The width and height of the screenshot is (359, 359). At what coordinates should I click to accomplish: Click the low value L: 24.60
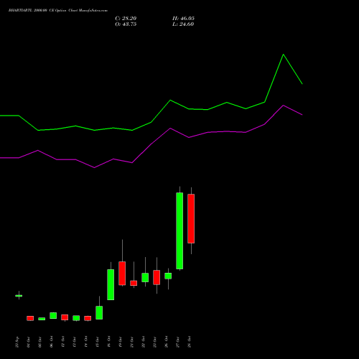(183, 24)
